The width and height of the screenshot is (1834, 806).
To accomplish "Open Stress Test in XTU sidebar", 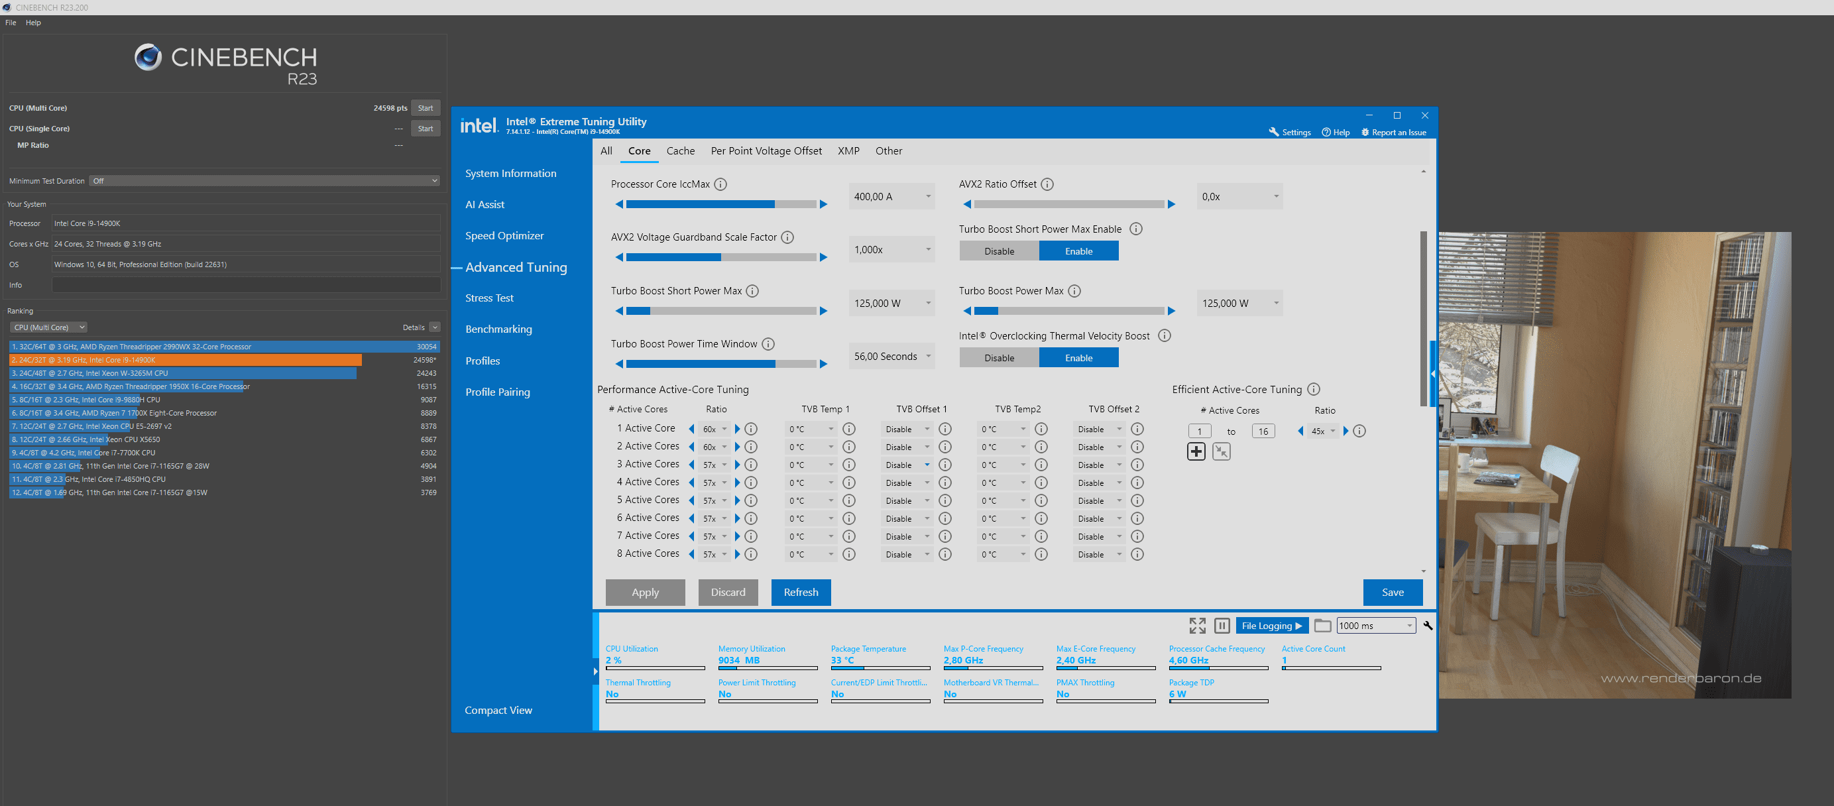I will click(489, 298).
